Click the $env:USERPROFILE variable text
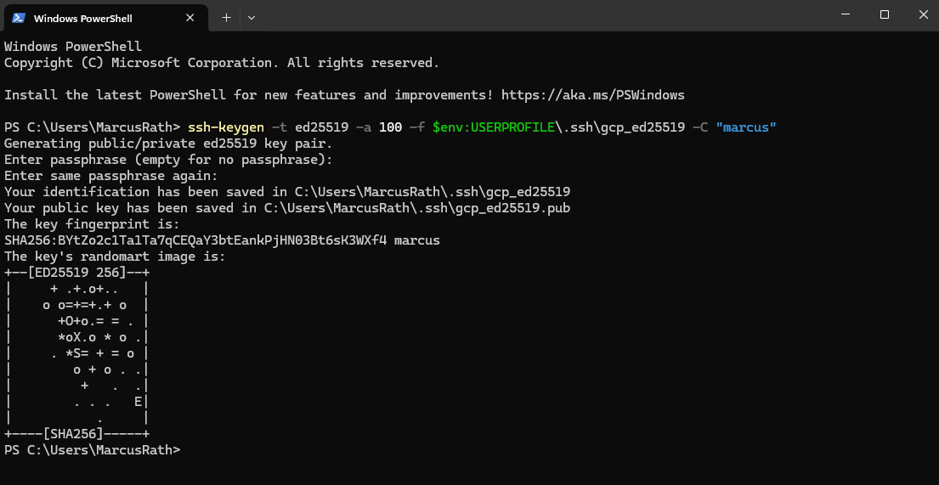The image size is (939, 485). [494, 127]
